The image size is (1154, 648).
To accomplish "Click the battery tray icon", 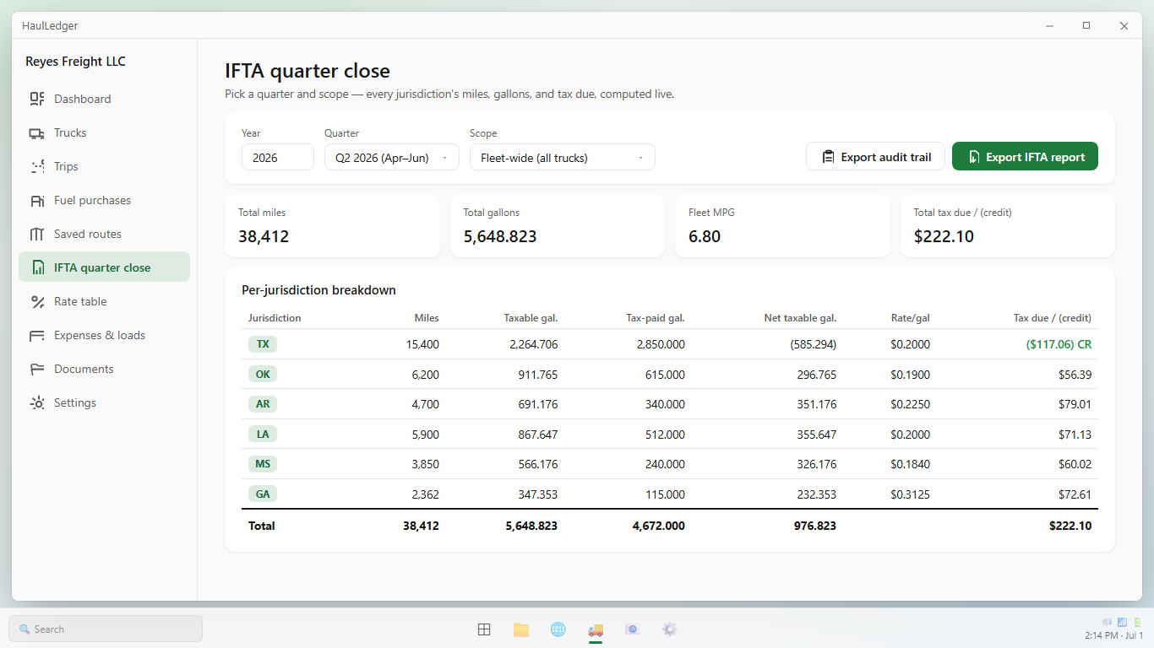I will (x=1137, y=622).
